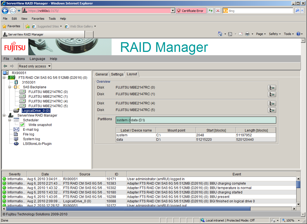
Task: Click the browser Stop (red X) icon
Action: tap(218, 11)
